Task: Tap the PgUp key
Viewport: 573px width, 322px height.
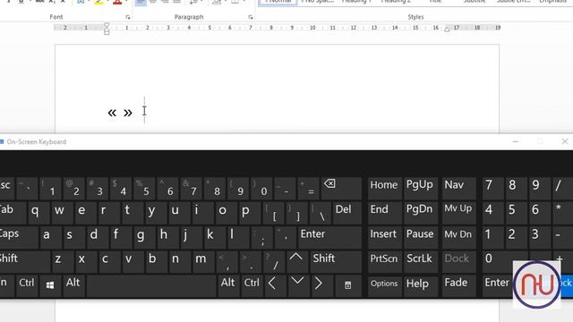Action: click(x=420, y=189)
